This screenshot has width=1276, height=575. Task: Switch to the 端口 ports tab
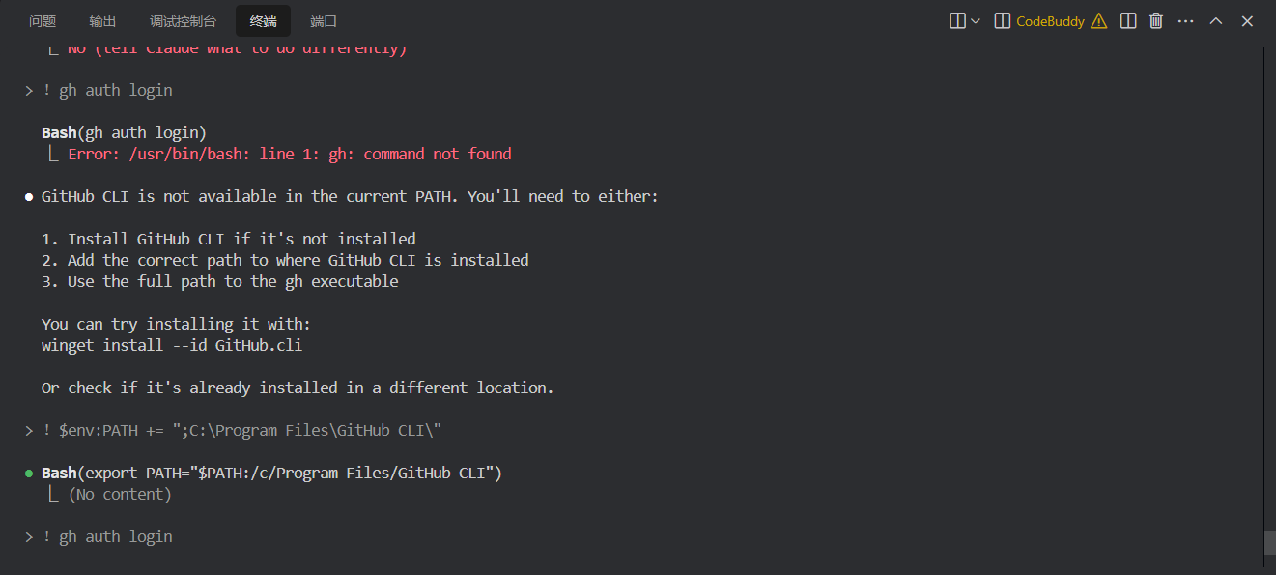click(324, 21)
